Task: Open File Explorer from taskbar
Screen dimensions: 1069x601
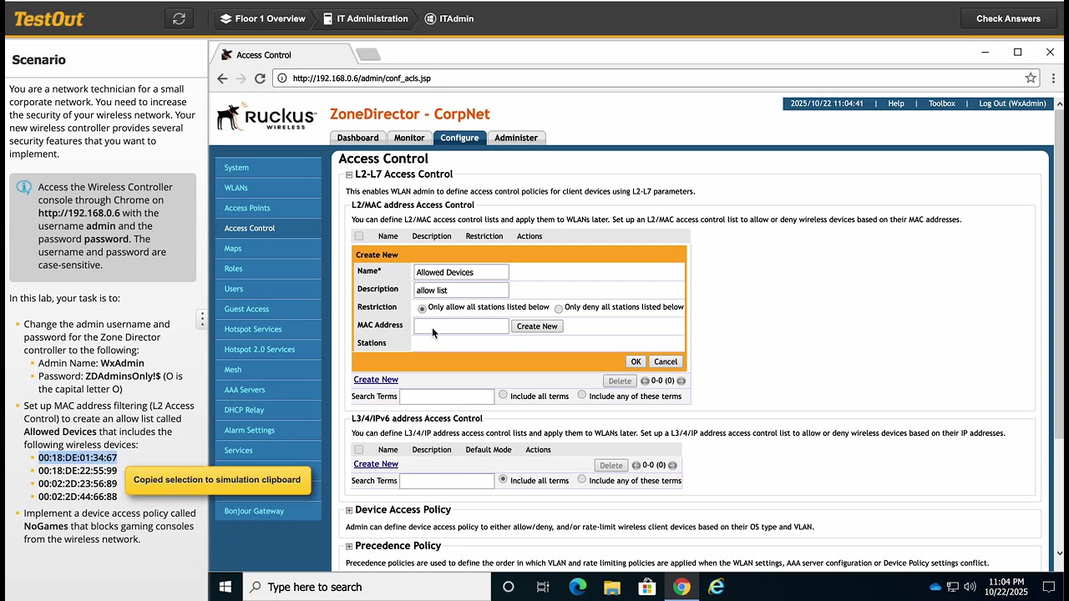Action: coord(612,587)
